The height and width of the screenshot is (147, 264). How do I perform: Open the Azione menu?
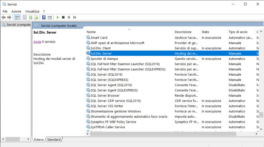(16, 11)
